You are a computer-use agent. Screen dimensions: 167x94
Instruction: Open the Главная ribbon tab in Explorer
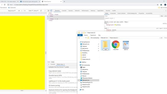86,35
